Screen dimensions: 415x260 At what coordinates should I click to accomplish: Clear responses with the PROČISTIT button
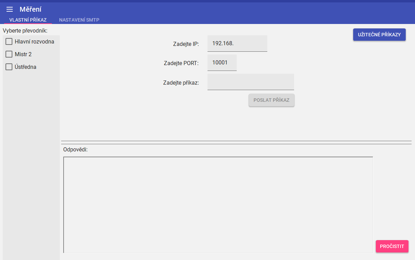392,246
